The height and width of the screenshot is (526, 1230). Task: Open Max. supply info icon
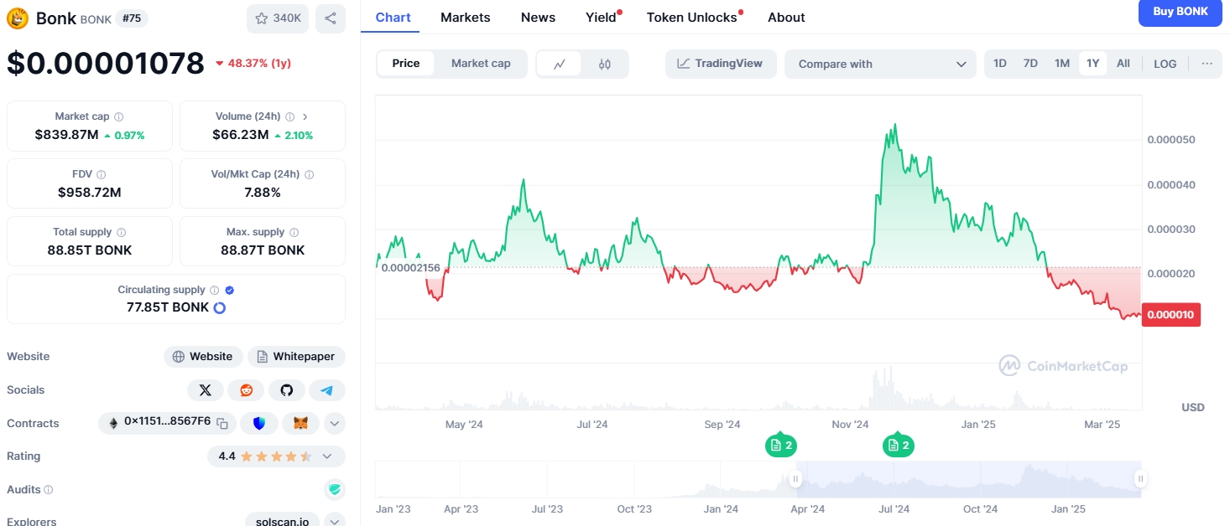tap(294, 232)
